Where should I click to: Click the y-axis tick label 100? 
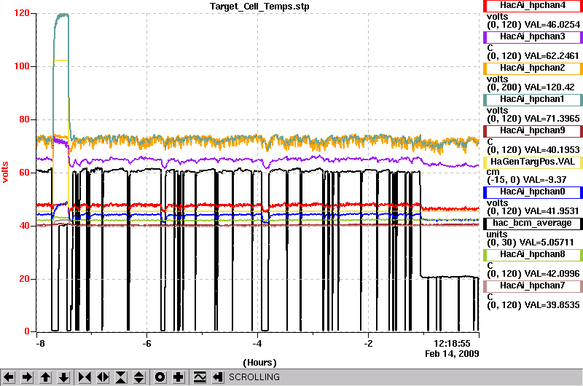22,66
